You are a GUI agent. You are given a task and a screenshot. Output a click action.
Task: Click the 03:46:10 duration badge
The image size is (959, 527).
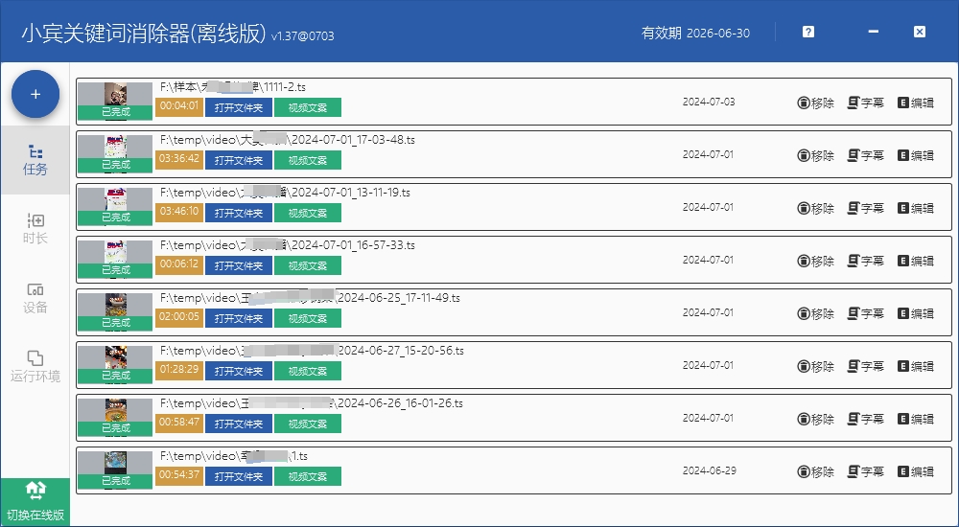coord(179,212)
